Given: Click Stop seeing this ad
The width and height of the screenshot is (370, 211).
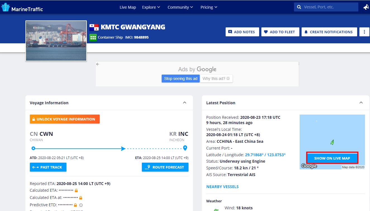Looking at the screenshot, I should tap(181, 79).
